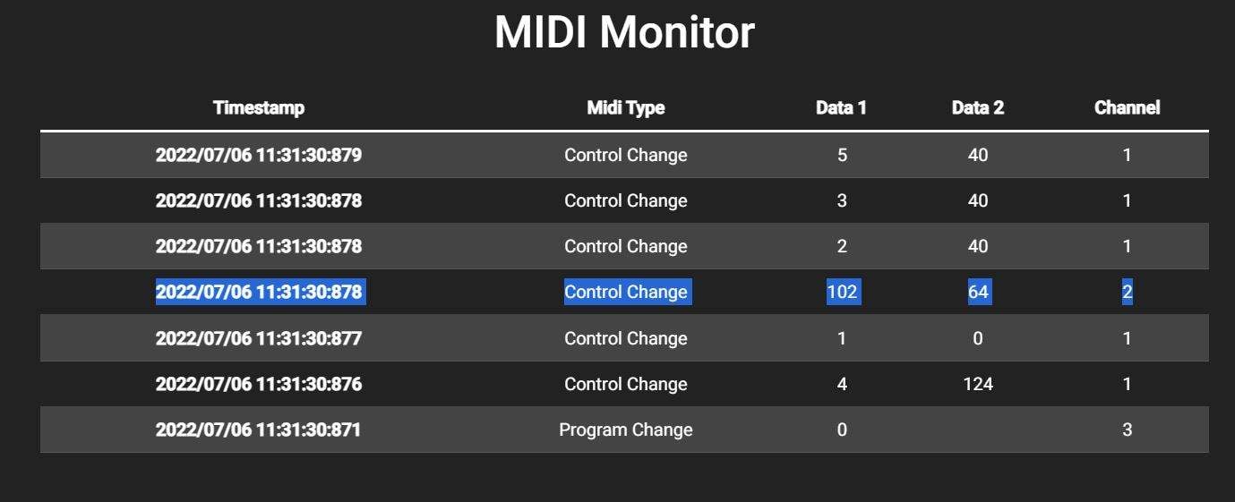1235x502 pixels.
Task: Click the MIDI Monitor title
Action: point(624,32)
